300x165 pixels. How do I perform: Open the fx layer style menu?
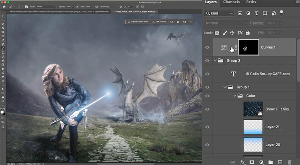242,162
